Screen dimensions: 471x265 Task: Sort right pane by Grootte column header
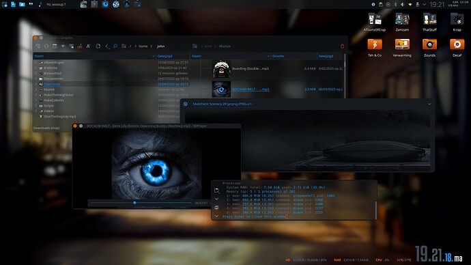pos(294,56)
